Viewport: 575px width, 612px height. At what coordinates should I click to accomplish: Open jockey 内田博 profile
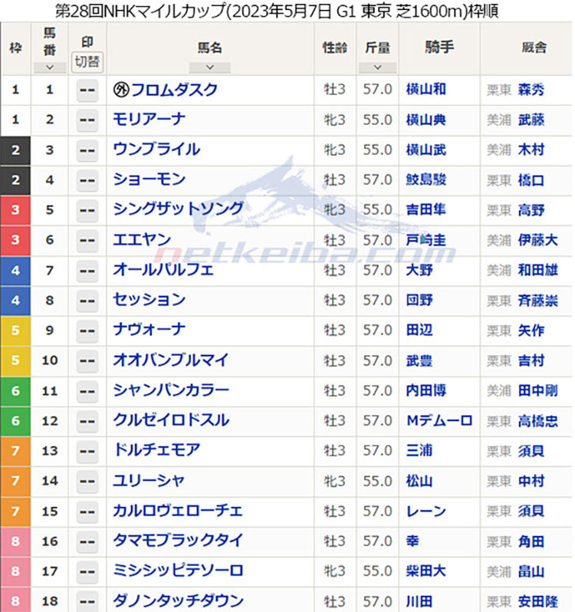point(426,390)
